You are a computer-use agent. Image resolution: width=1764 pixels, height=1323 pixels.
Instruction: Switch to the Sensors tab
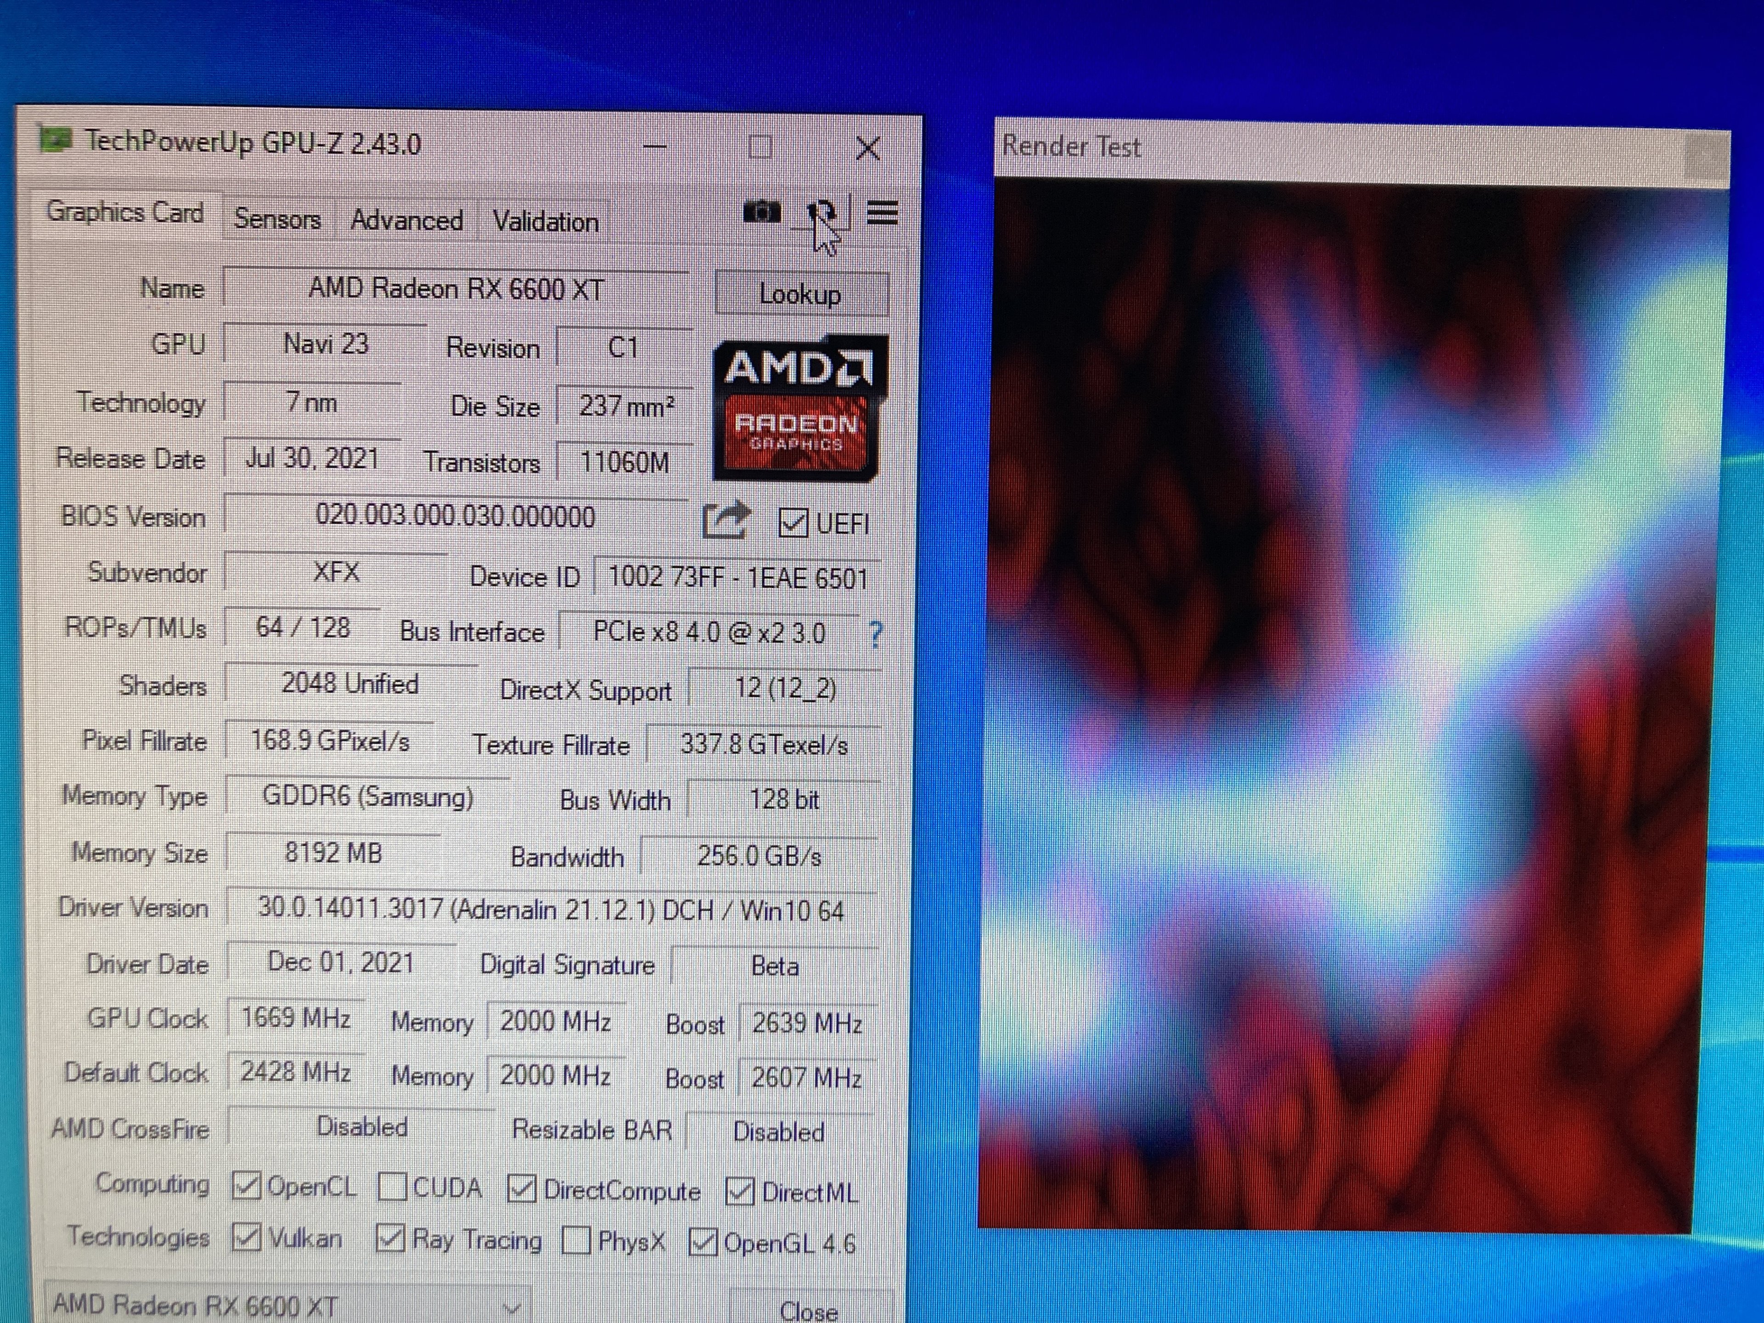point(277,219)
